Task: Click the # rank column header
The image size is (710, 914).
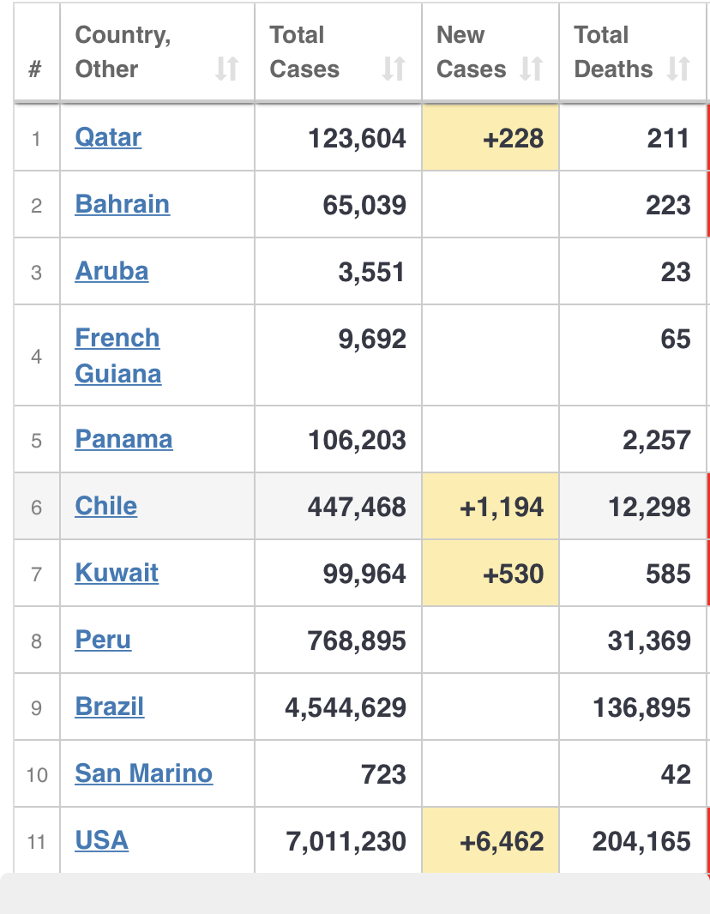Action: [x=36, y=69]
